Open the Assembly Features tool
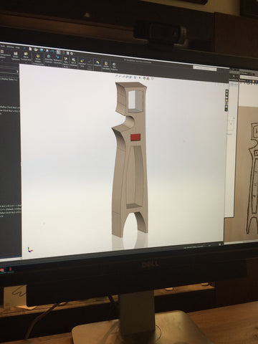 click(x=49, y=59)
